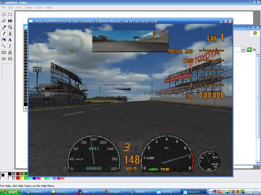Pick the yellow color swatch

click(22, 178)
